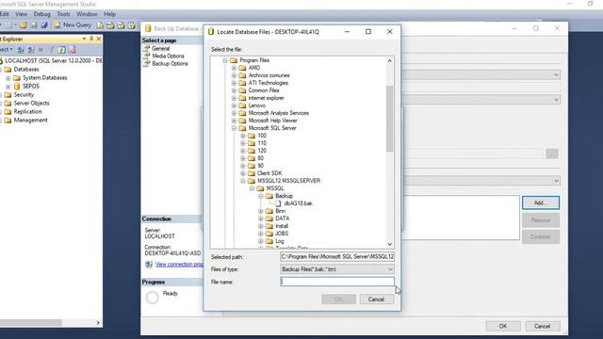This screenshot has width=603, height=339.
Task: Select the Lenovo folder
Action: [x=256, y=105]
